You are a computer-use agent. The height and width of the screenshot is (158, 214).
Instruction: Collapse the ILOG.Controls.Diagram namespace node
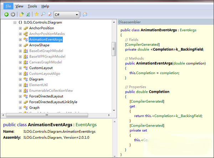[x=15, y=22]
